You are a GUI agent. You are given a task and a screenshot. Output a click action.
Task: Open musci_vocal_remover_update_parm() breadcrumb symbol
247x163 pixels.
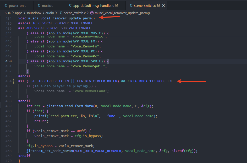[x=122, y=13]
